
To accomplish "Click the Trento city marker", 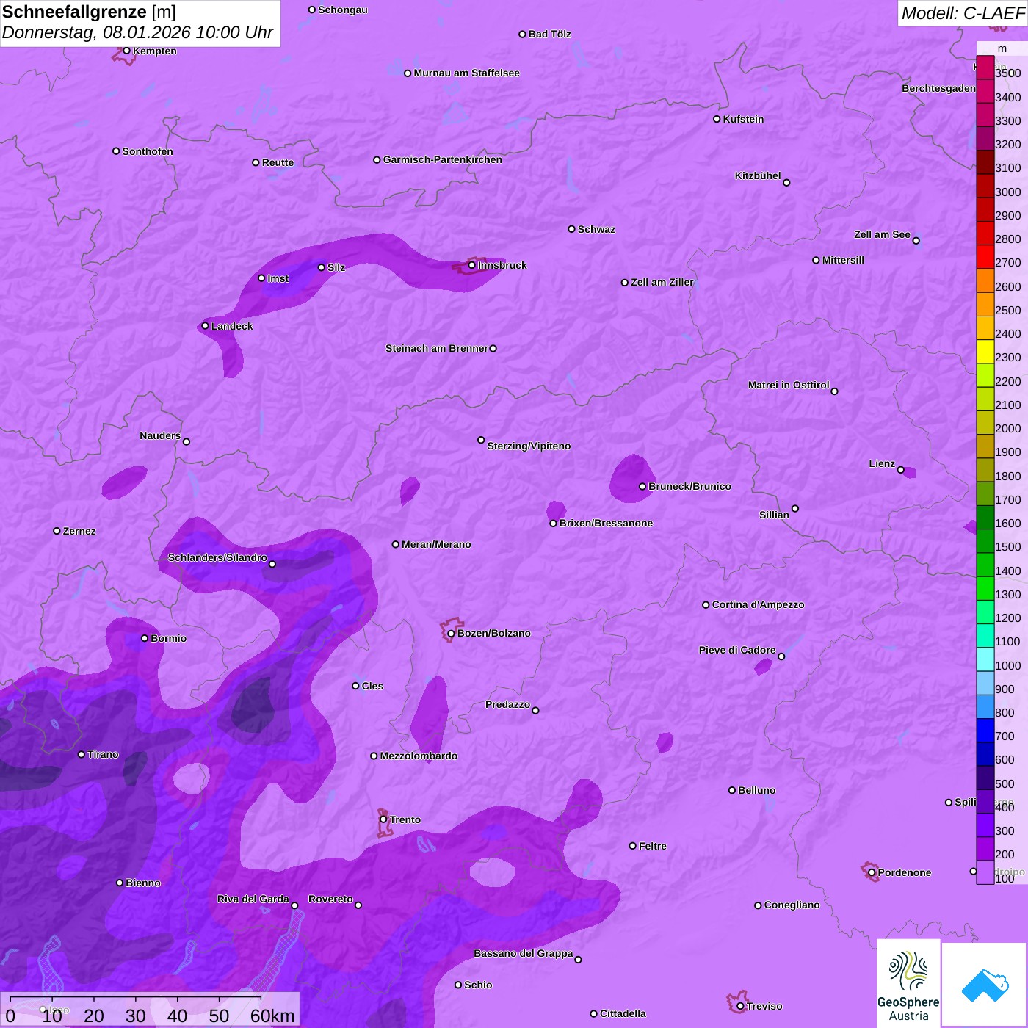I will pos(383,819).
